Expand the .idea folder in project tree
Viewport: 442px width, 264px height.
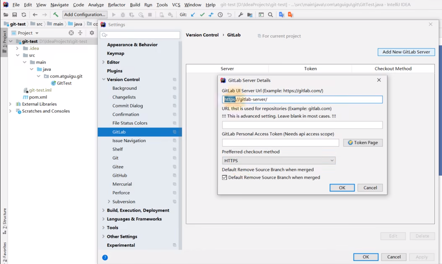pos(17,48)
